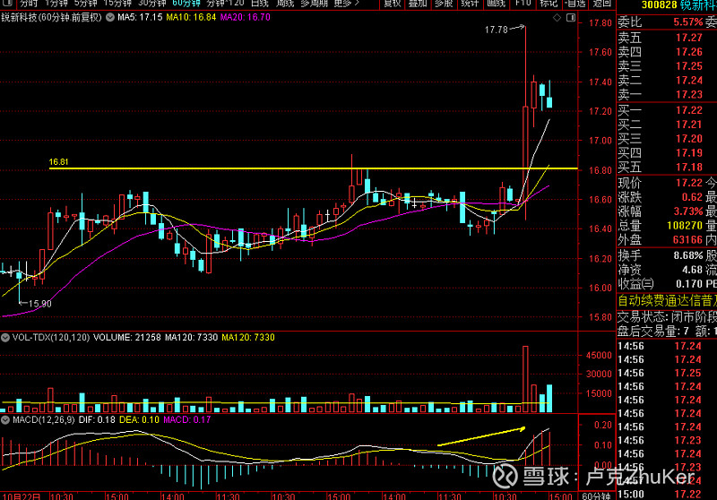Click the DEA: 0.10 MACD value

click(139, 419)
